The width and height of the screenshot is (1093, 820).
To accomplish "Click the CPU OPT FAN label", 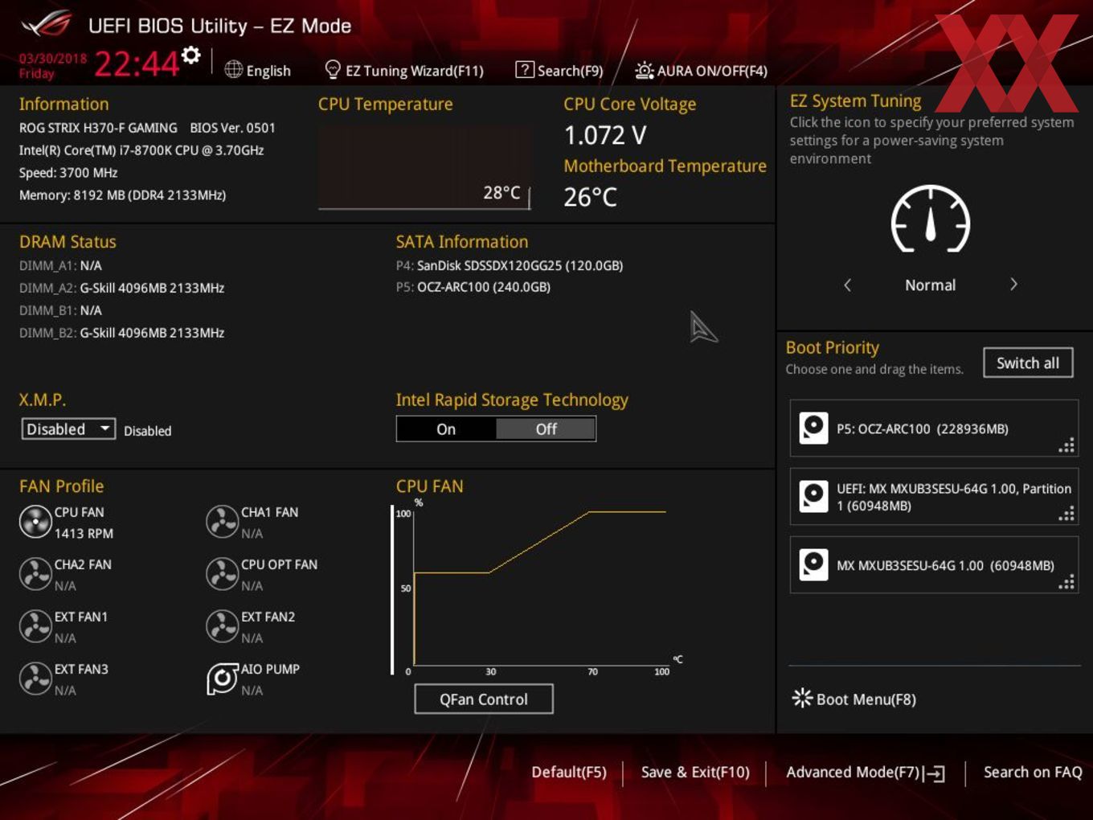I will point(279,564).
